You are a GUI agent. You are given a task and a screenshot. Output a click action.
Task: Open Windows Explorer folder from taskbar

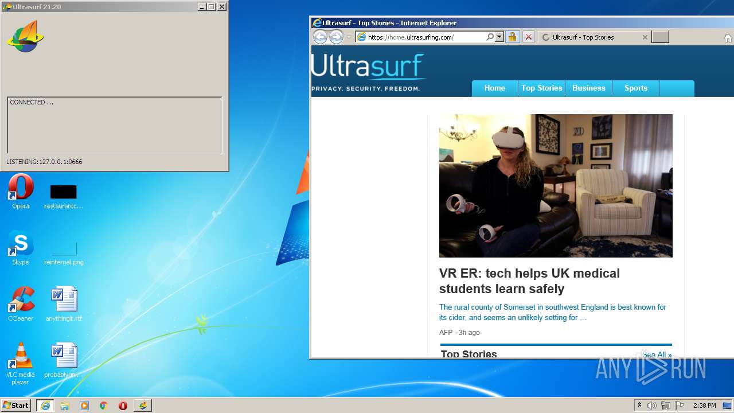click(65, 406)
